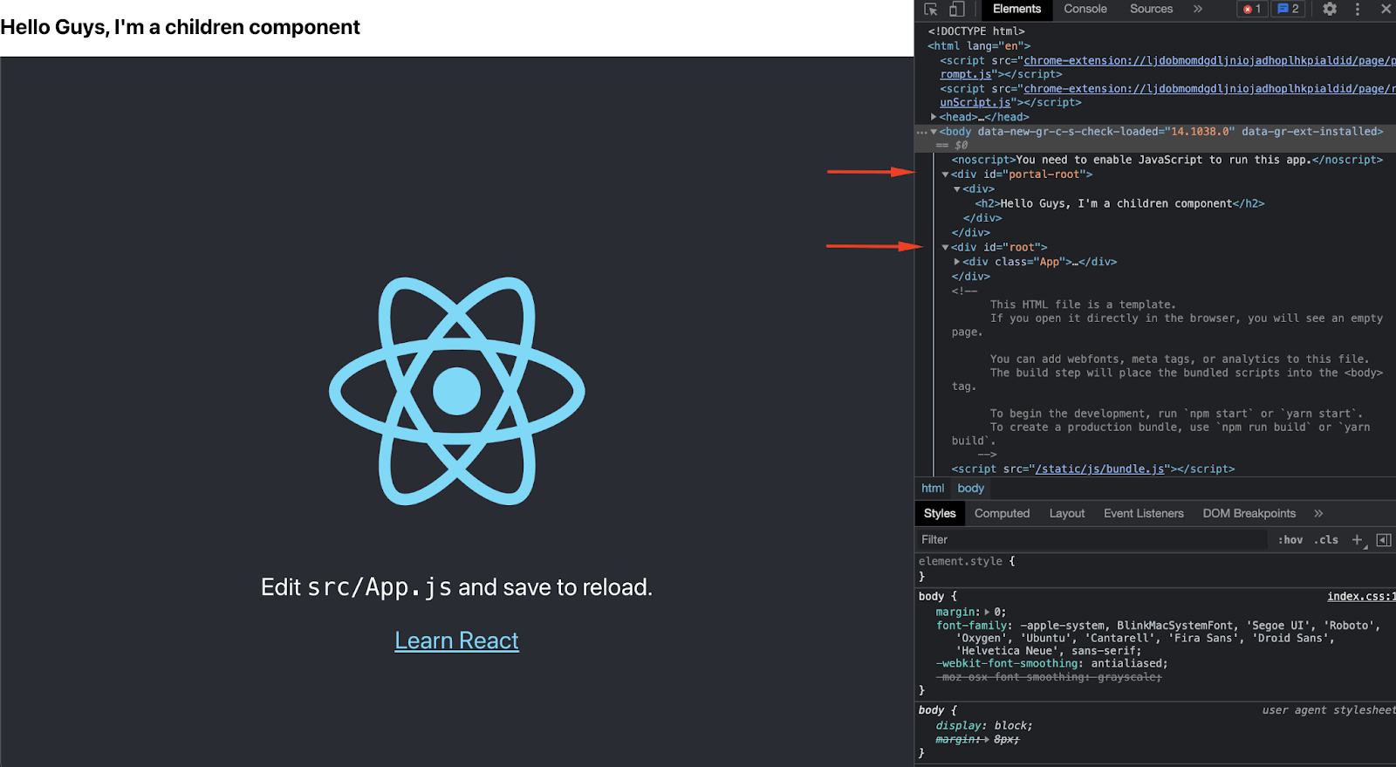
Task: Open the DOM Breakpoints tab
Action: click(1249, 513)
